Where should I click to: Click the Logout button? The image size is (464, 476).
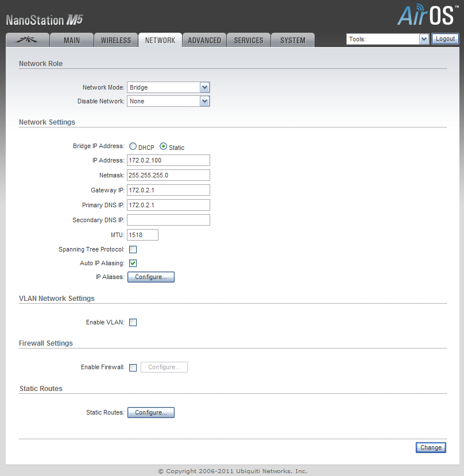pos(445,39)
